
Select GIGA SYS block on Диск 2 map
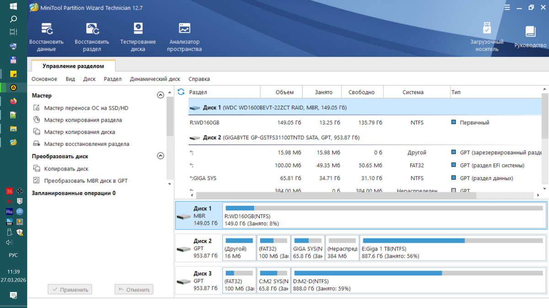308,248
